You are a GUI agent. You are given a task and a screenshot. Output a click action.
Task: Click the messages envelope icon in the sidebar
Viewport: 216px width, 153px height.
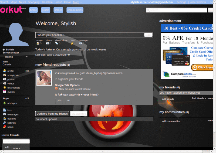5,114
